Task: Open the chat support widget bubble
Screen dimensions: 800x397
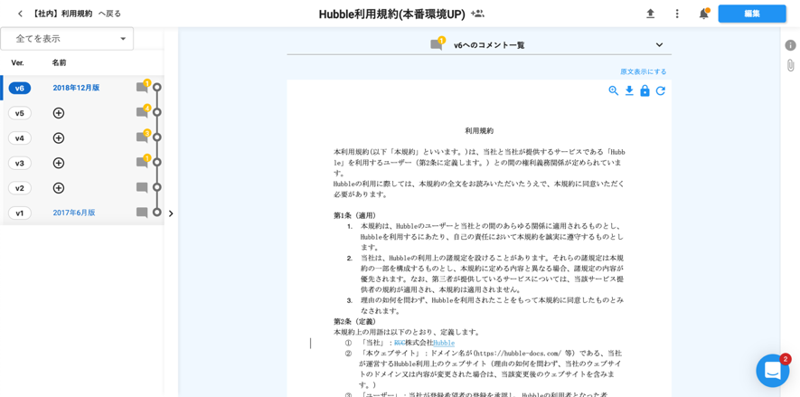Action: [x=773, y=371]
